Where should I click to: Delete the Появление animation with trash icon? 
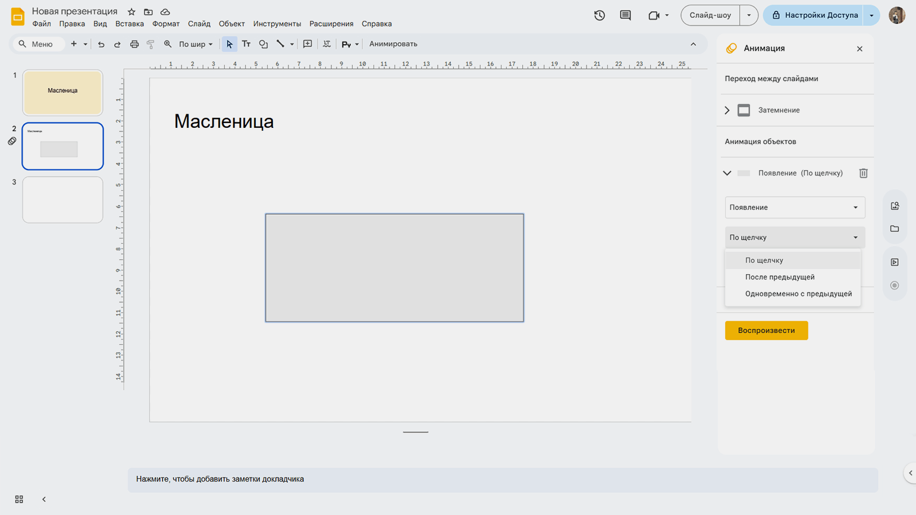(x=863, y=173)
